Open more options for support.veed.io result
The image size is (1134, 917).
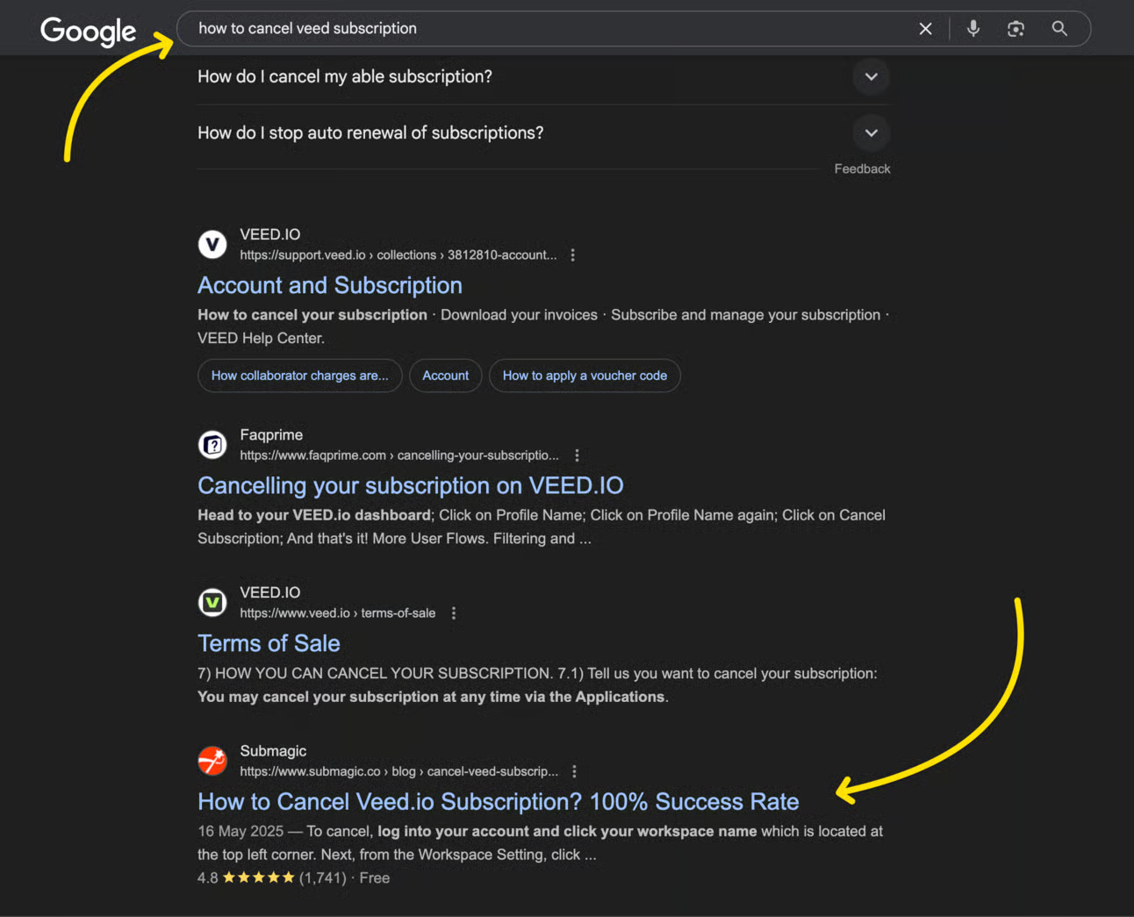tap(572, 255)
